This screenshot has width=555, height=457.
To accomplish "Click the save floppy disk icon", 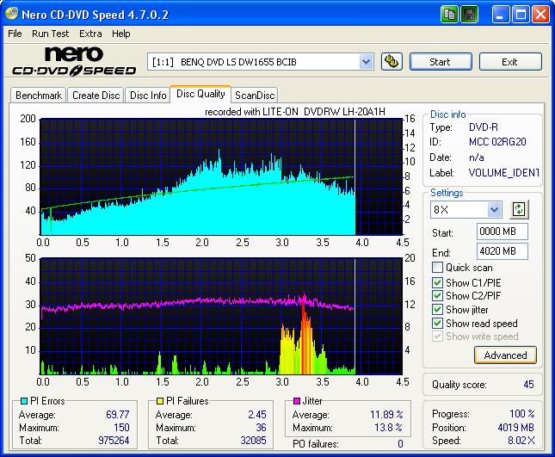I will pyautogui.click(x=469, y=15).
